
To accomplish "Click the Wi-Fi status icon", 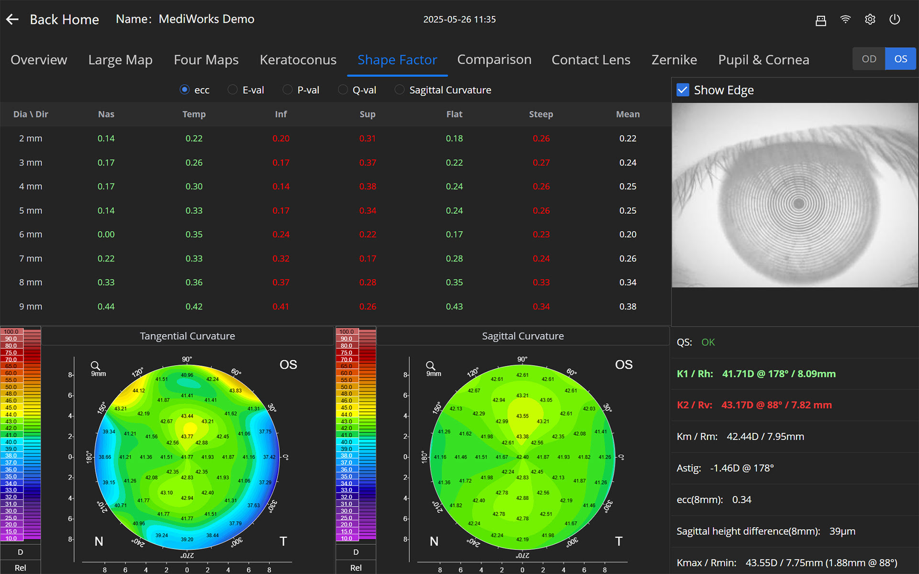I will 845,19.
